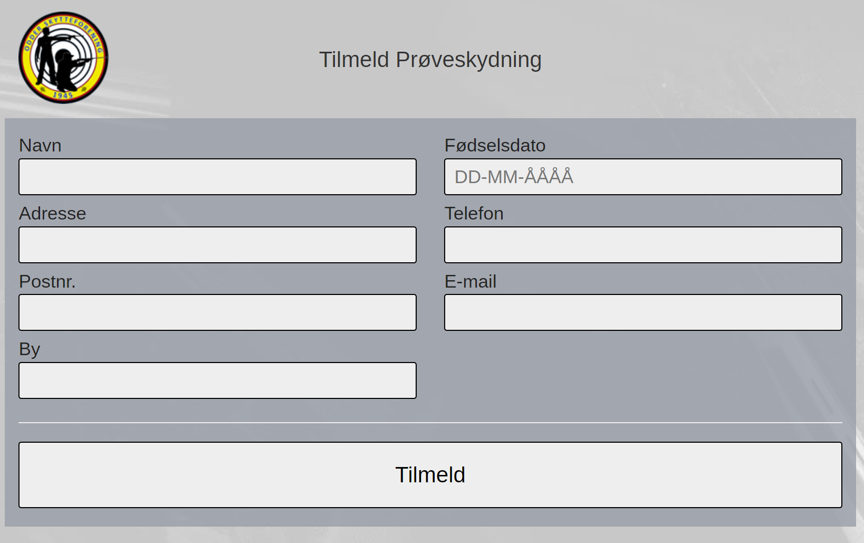Focus the Navn input field
The height and width of the screenshot is (543, 864).
[217, 177]
